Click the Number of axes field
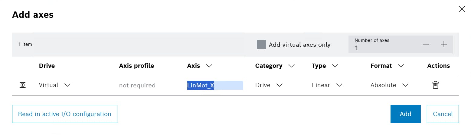The height and width of the screenshot is (135, 471). point(384,48)
